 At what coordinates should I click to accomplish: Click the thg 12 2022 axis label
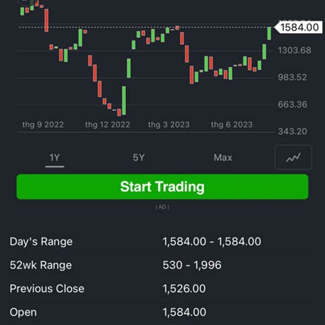coord(108,125)
